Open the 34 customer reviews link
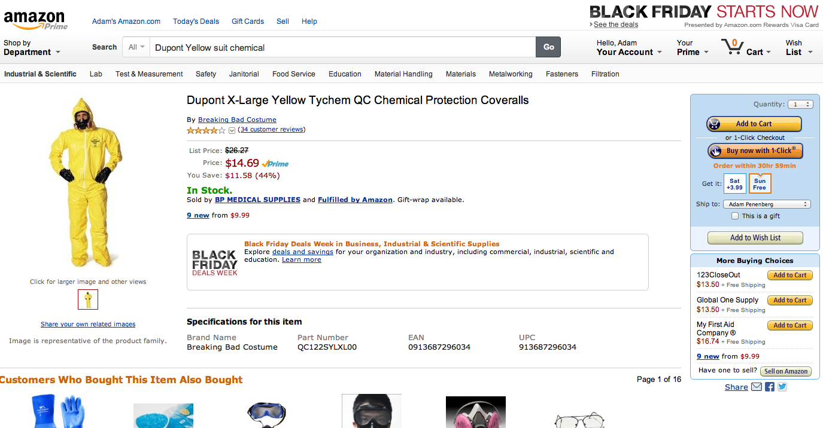The width and height of the screenshot is (823, 428). pyautogui.click(x=272, y=130)
